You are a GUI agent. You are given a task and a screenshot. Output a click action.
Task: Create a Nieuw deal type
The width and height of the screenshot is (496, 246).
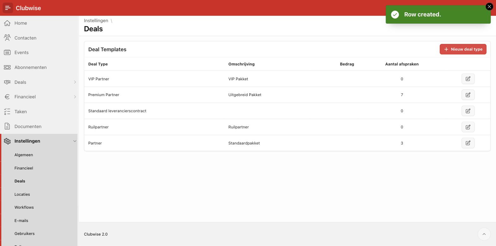tap(463, 49)
